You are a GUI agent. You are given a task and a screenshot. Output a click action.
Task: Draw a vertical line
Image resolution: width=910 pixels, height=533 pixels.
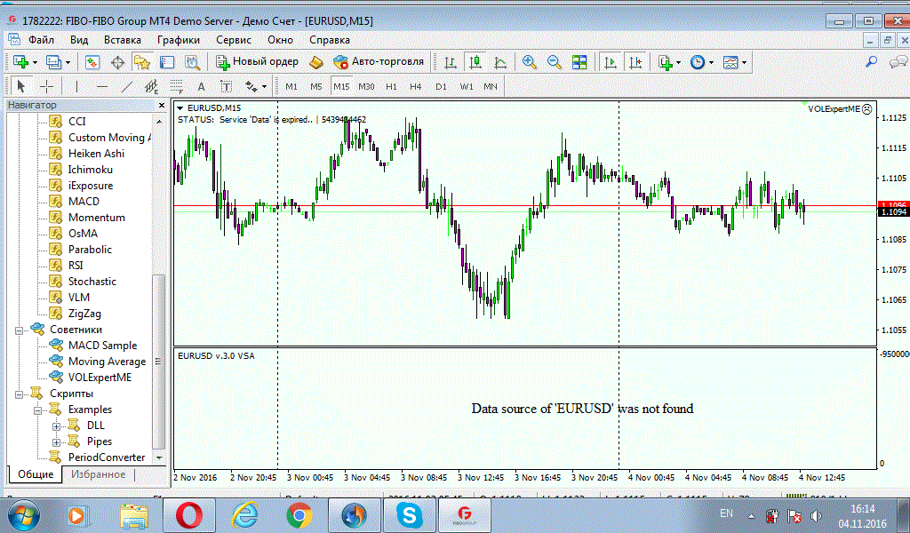point(76,86)
